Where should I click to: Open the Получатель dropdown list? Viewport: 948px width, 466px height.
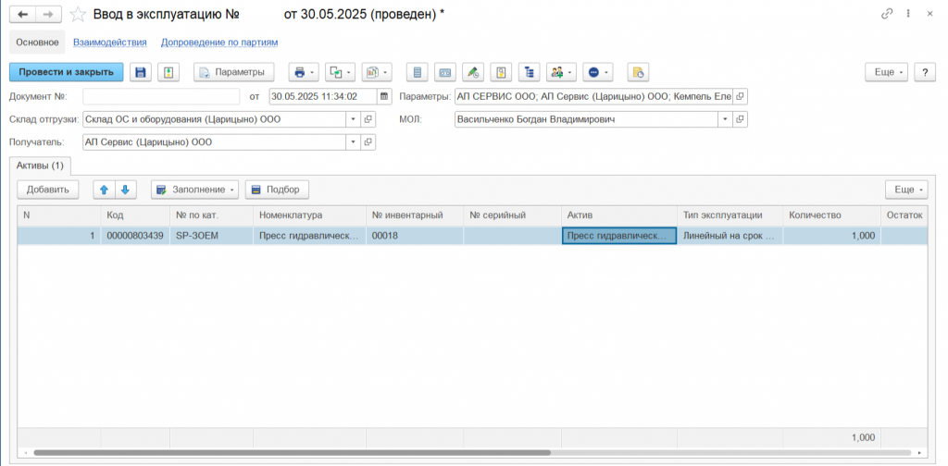point(352,142)
